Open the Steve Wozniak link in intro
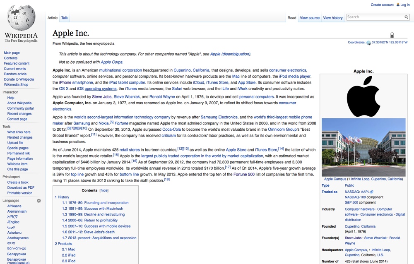This screenshot has width=414, height=264. tap(127, 97)
